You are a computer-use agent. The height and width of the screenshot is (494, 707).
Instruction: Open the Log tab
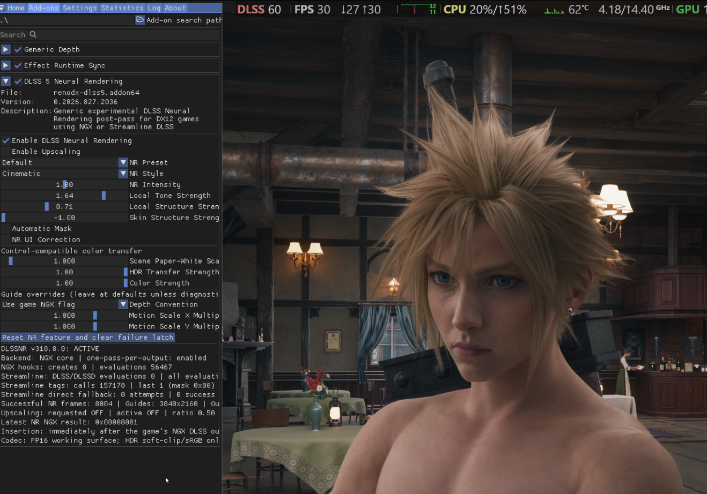(x=154, y=8)
